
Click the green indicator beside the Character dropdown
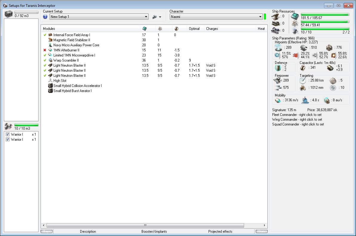tap(265, 17)
